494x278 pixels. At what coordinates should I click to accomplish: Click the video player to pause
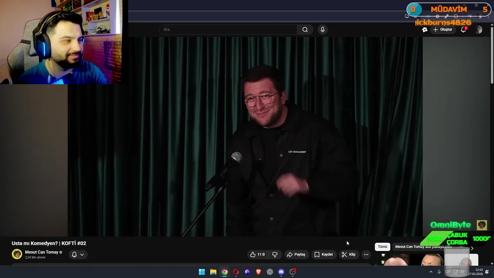tap(245, 137)
